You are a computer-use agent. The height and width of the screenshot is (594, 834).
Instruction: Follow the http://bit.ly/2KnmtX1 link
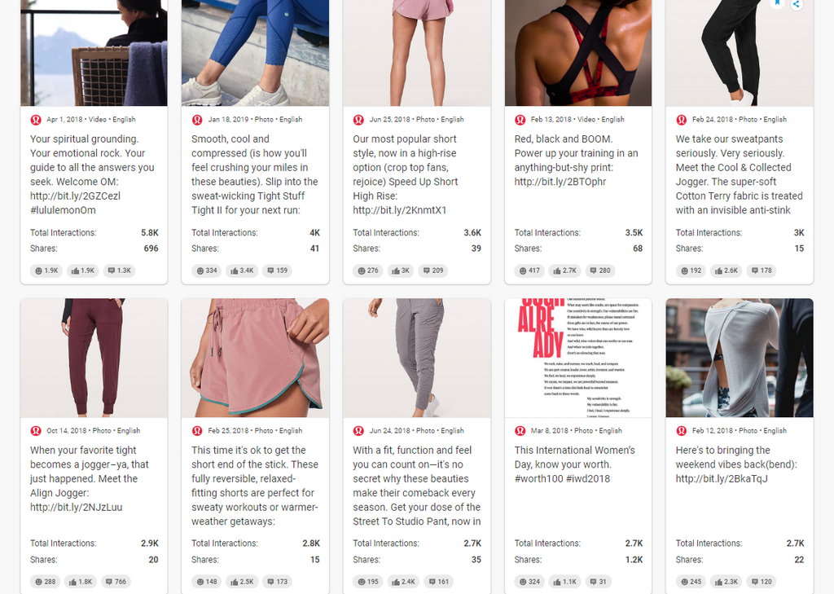[399, 210]
